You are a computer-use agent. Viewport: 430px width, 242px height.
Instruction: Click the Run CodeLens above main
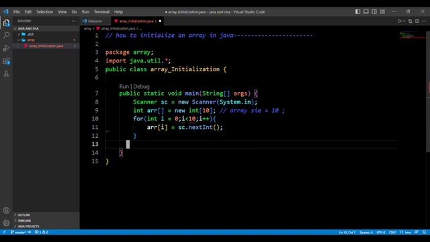124,87
